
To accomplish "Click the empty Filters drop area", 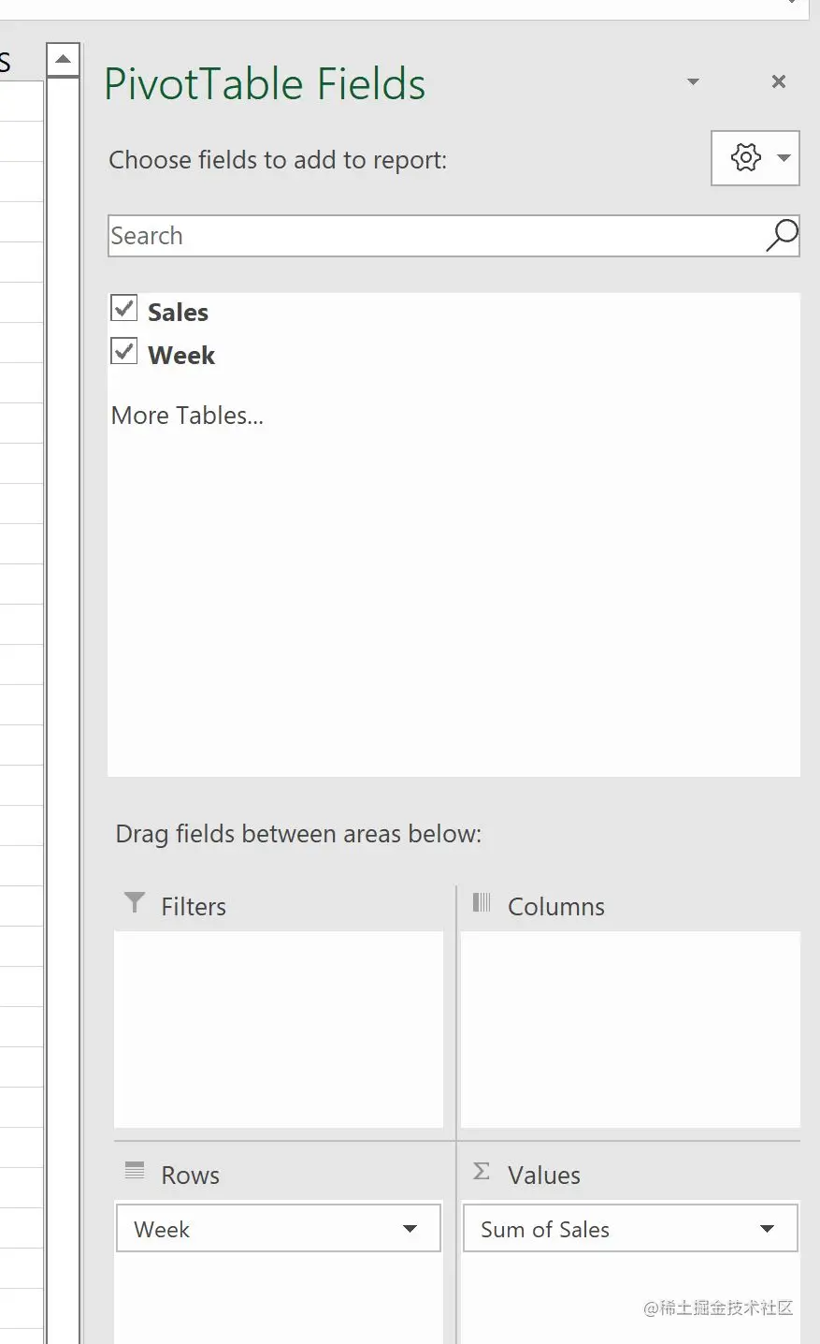I will 279,1029.
